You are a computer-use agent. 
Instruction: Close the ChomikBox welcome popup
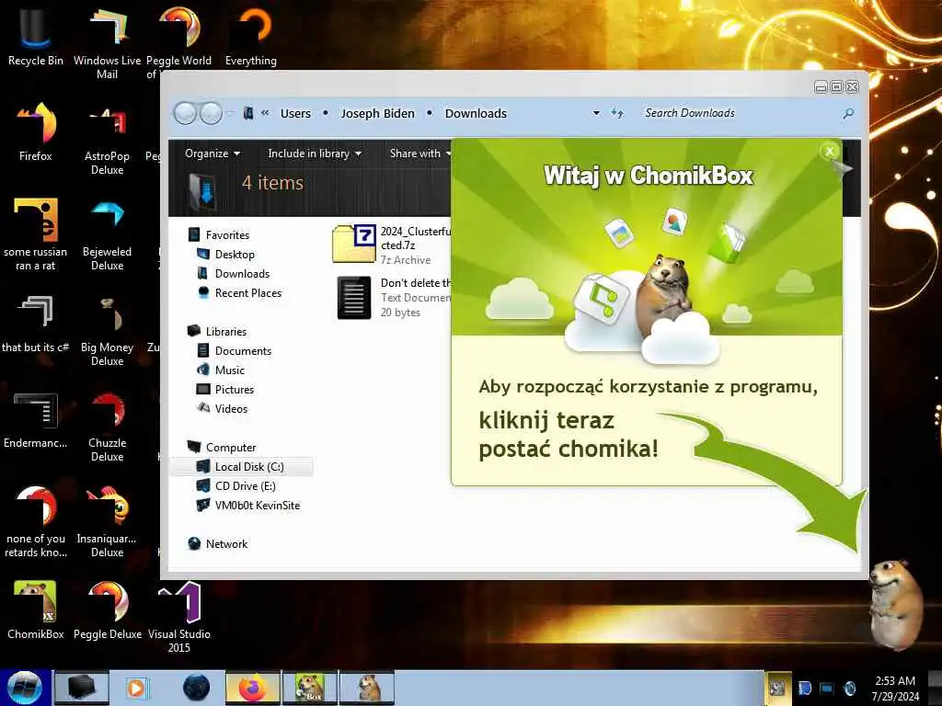click(829, 151)
